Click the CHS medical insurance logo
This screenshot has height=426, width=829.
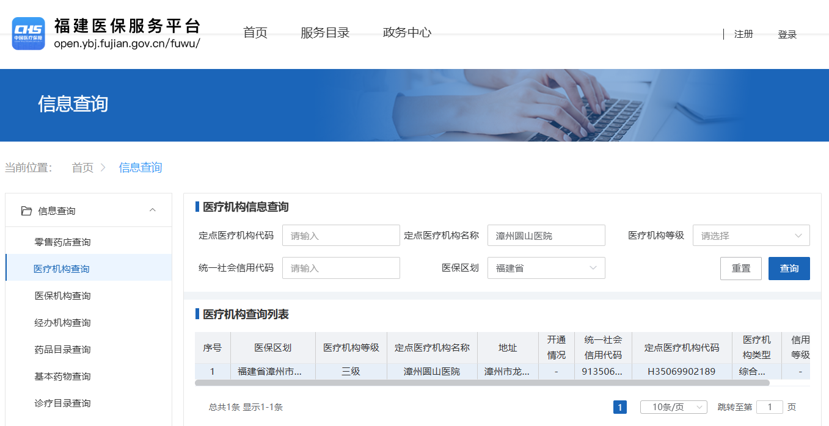pyautogui.click(x=29, y=33)
